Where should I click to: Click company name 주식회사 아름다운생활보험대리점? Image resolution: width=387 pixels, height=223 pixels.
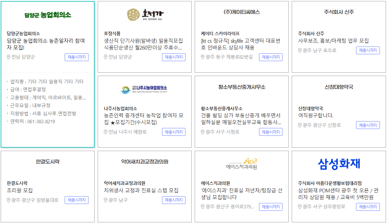330,183
